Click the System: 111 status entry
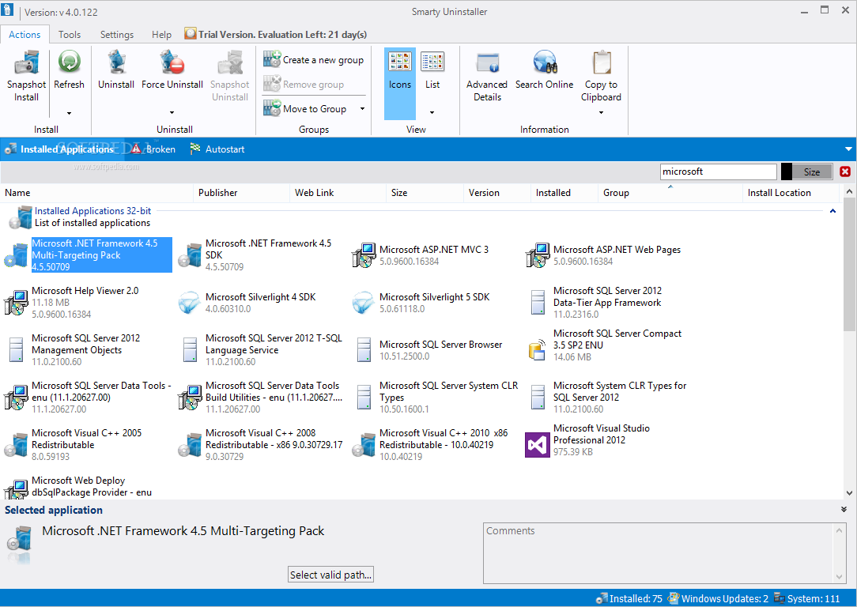The height and width of the screenshot is (607, 857). pos(806,599)
